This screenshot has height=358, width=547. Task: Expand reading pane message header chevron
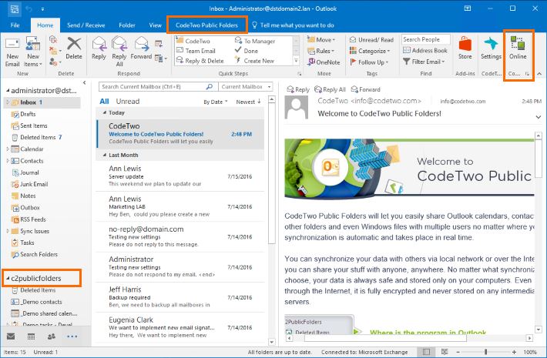click(539, 117)
